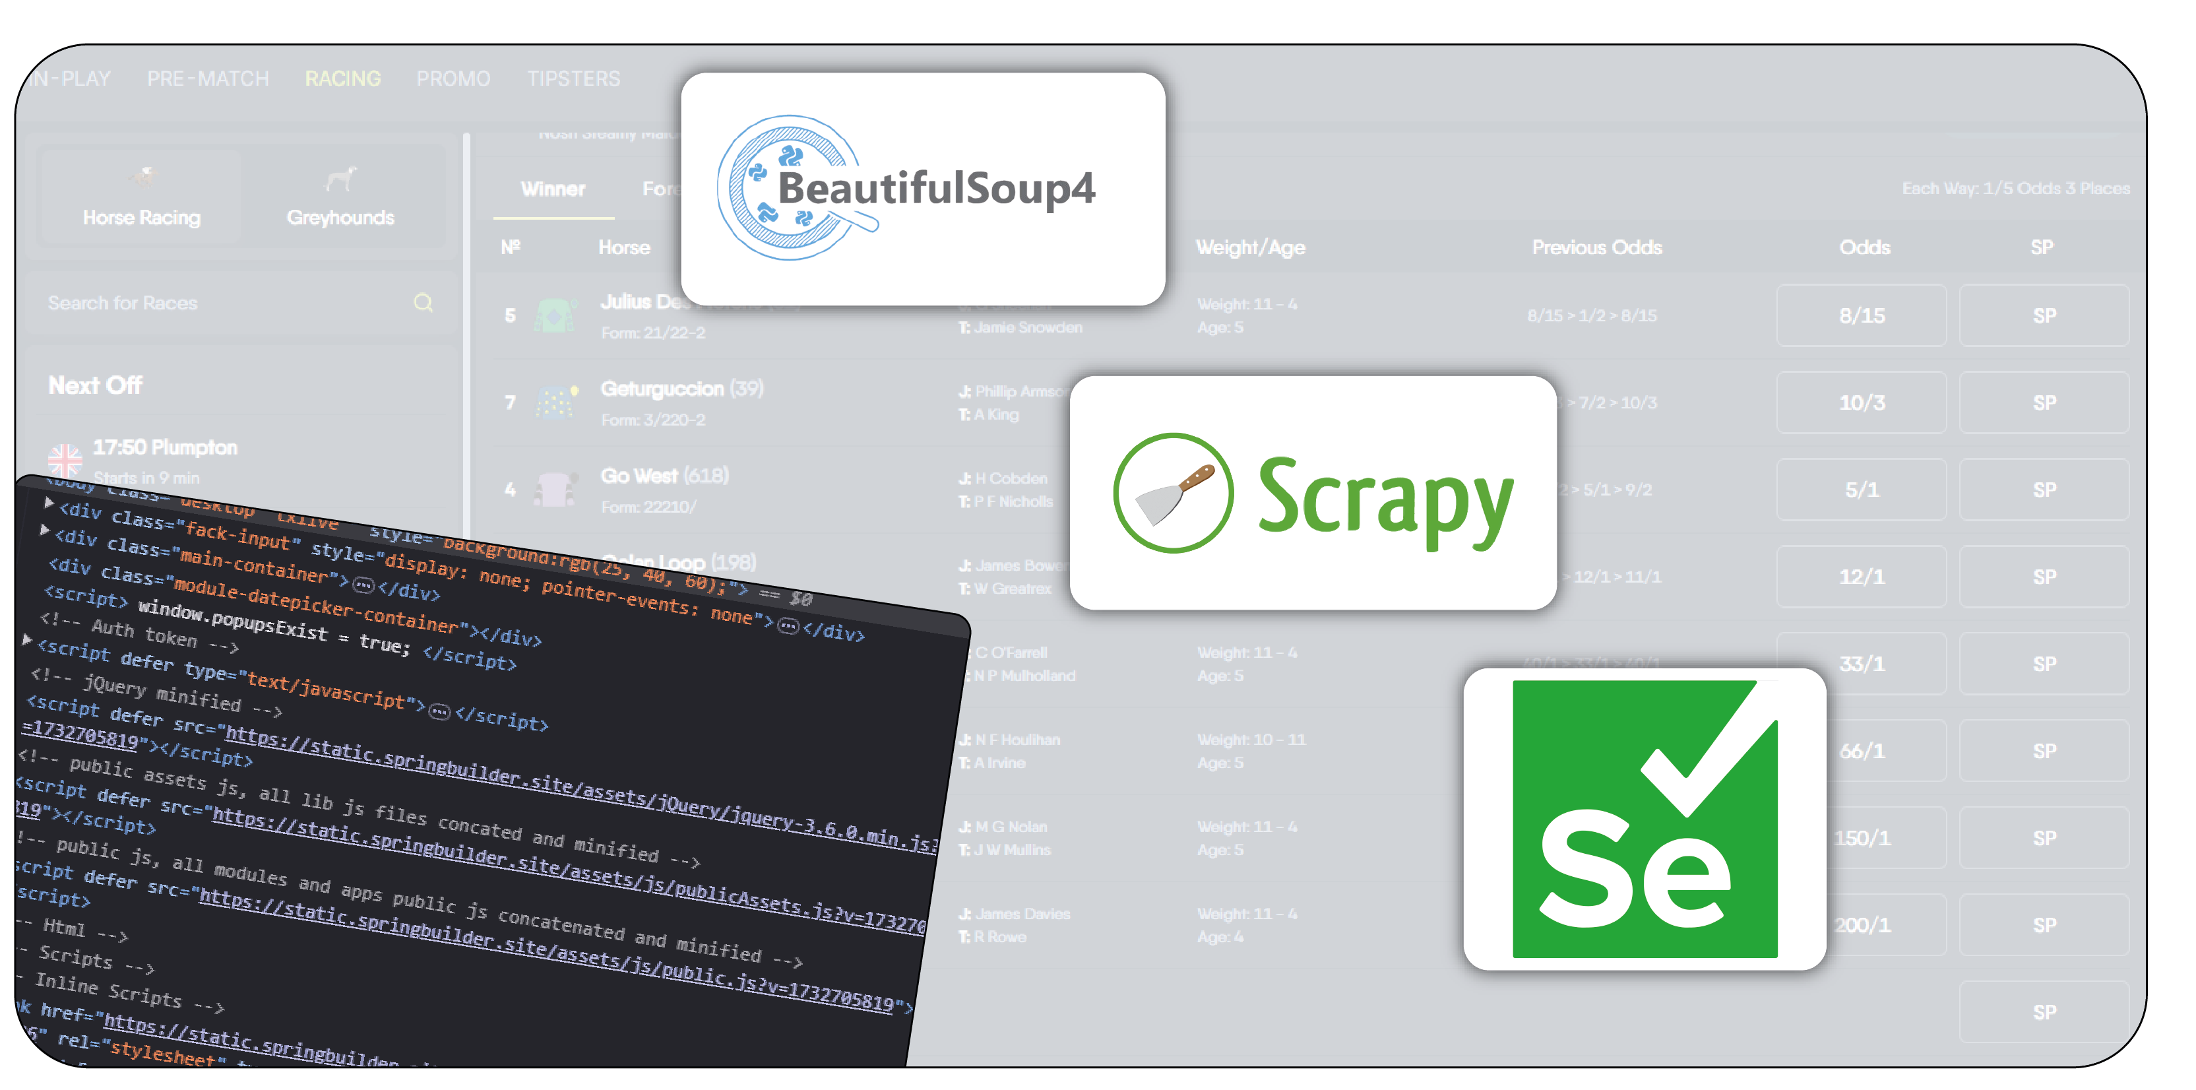Click the jockey silks of horse 4
Screen dimensions: 2196x1090
(x=556, y=490)
